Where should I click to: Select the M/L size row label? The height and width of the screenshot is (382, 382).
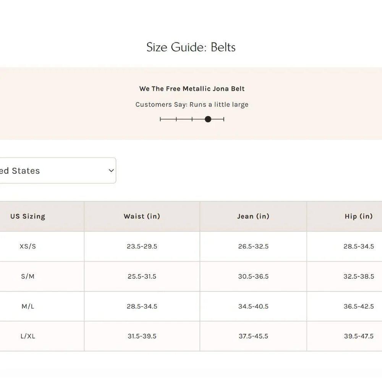(28, 306)
